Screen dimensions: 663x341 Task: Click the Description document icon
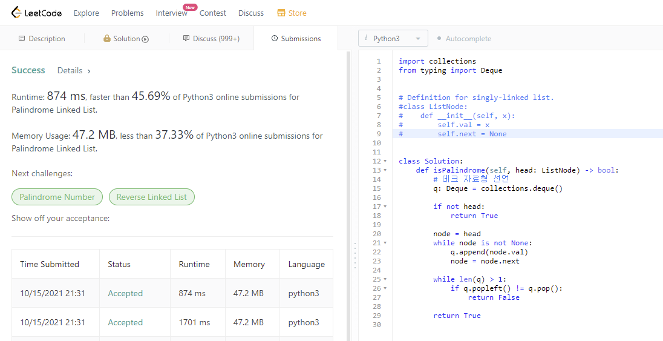22,39
